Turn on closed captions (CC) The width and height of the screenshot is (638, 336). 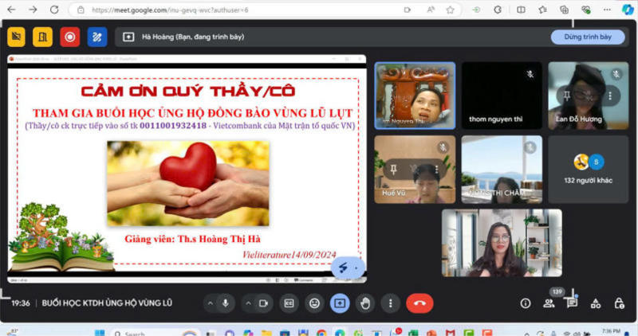pyautogui.click(x=289, y=303)
